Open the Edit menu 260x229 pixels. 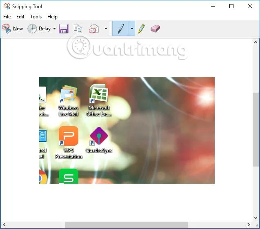(x=20, y=17)
